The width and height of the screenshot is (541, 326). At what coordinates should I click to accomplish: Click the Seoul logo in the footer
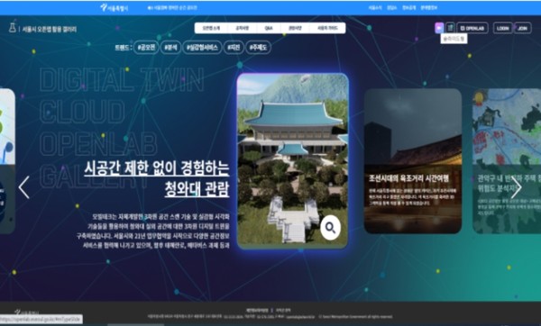pos(27,312)
